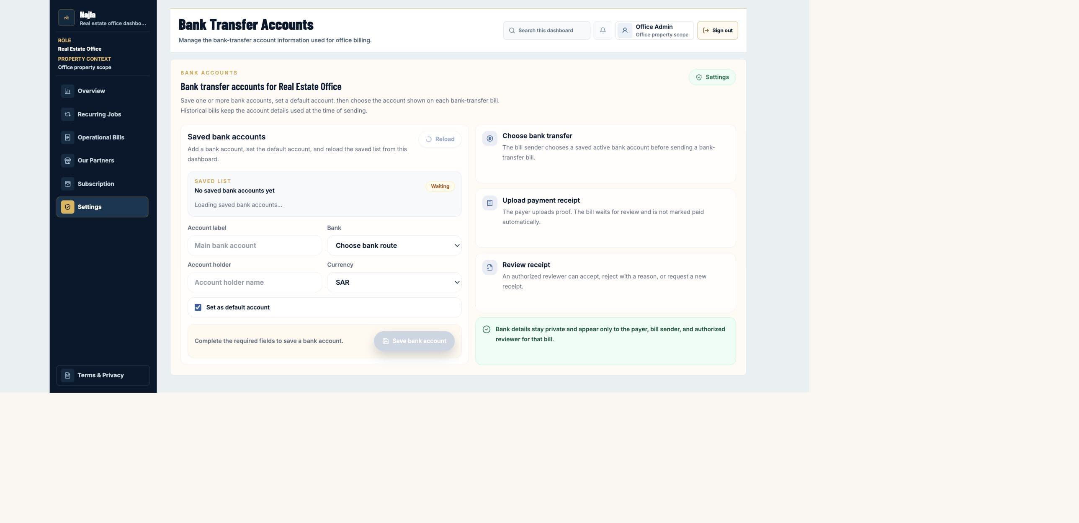
Task: Click 'No saved bank accounts yet' text
Action: 234,191
